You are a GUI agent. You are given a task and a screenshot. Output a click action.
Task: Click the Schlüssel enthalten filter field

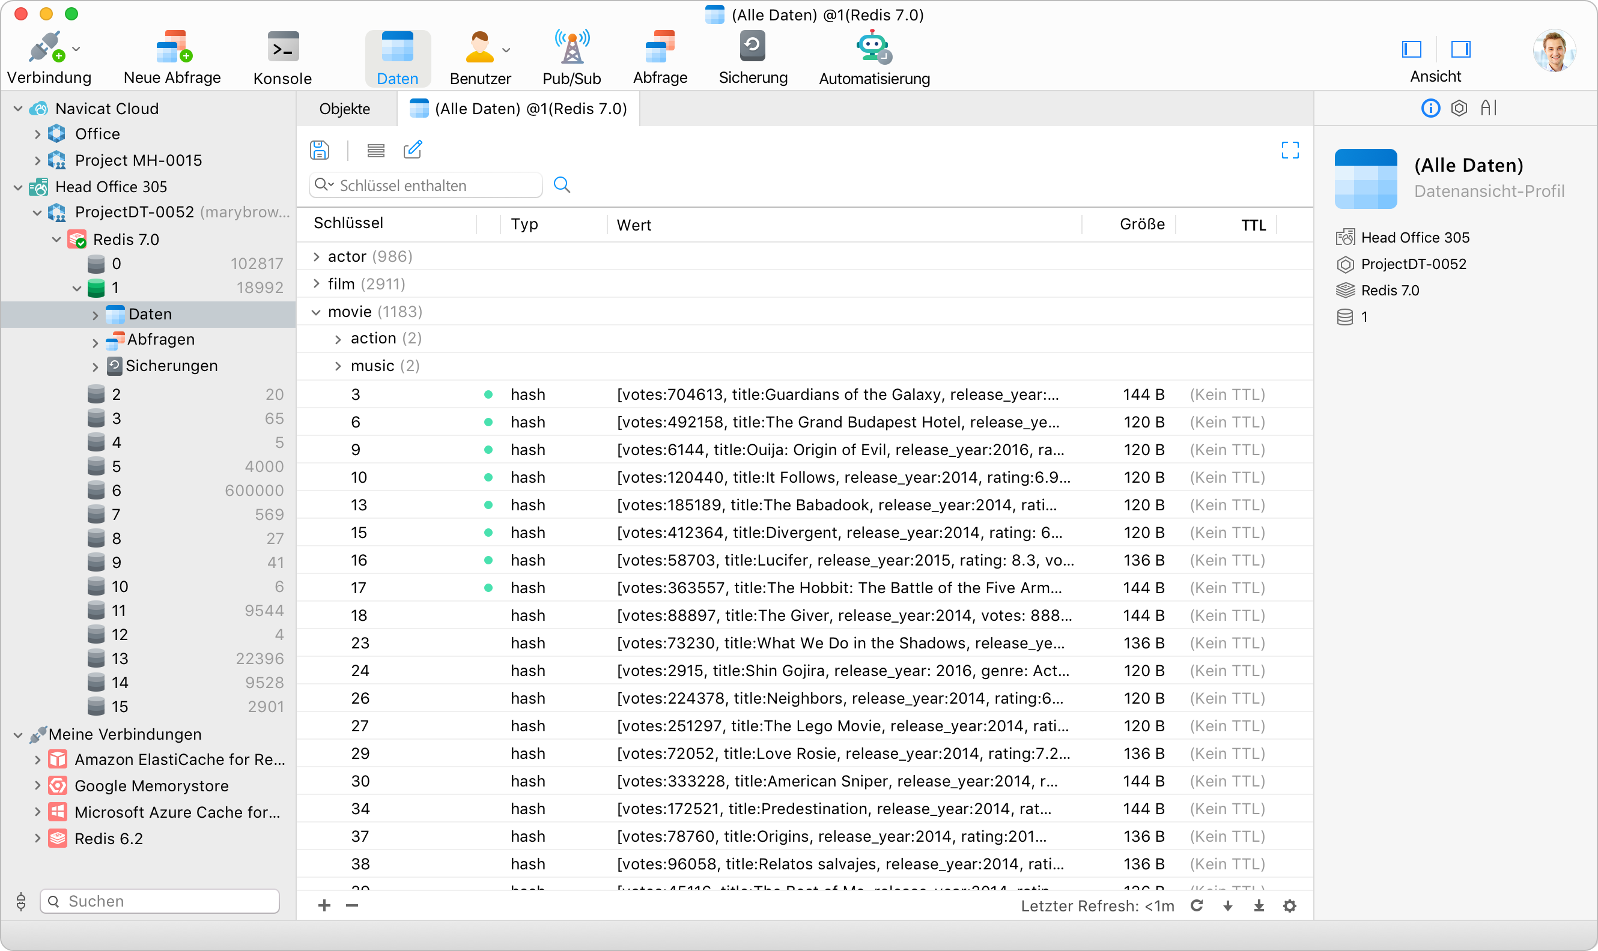point(426,185)
